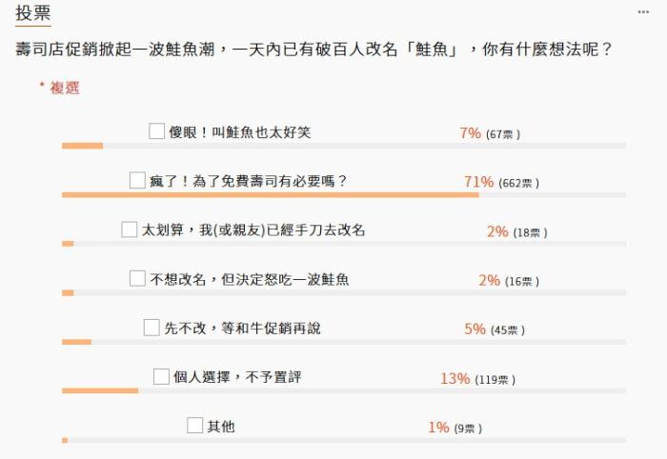The image size is (667, 459).
Task: Click the 662票 vote count text
Action: point(519,183)
